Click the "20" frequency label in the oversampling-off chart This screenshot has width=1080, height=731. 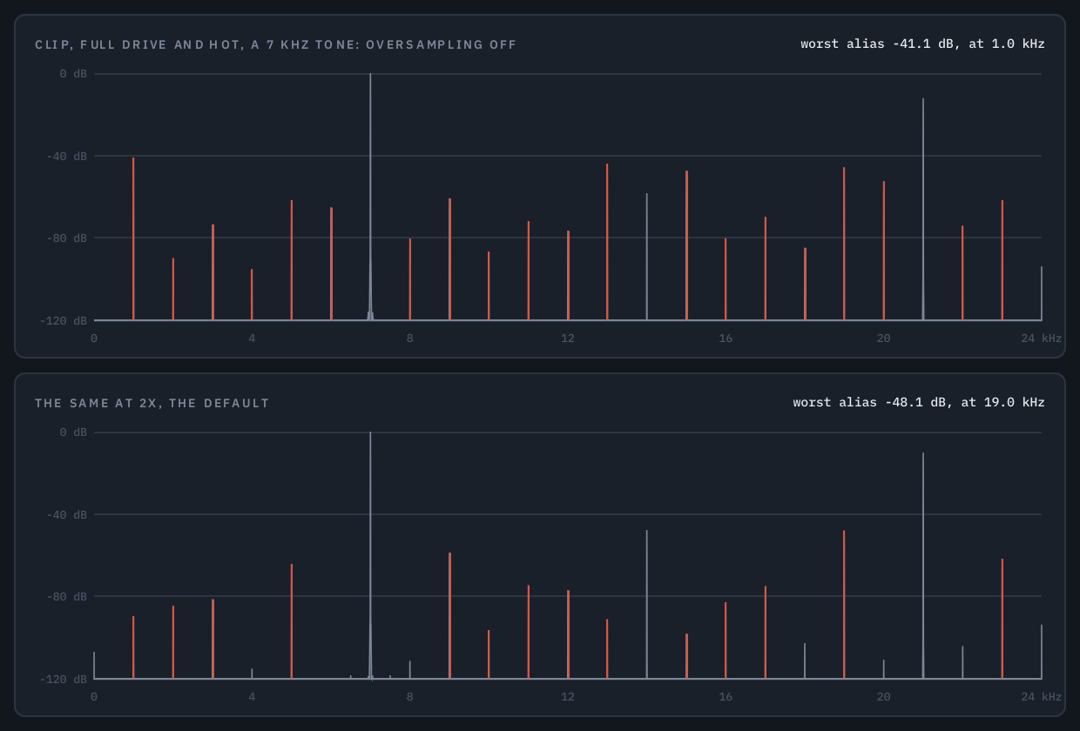(x=883, y=338)
